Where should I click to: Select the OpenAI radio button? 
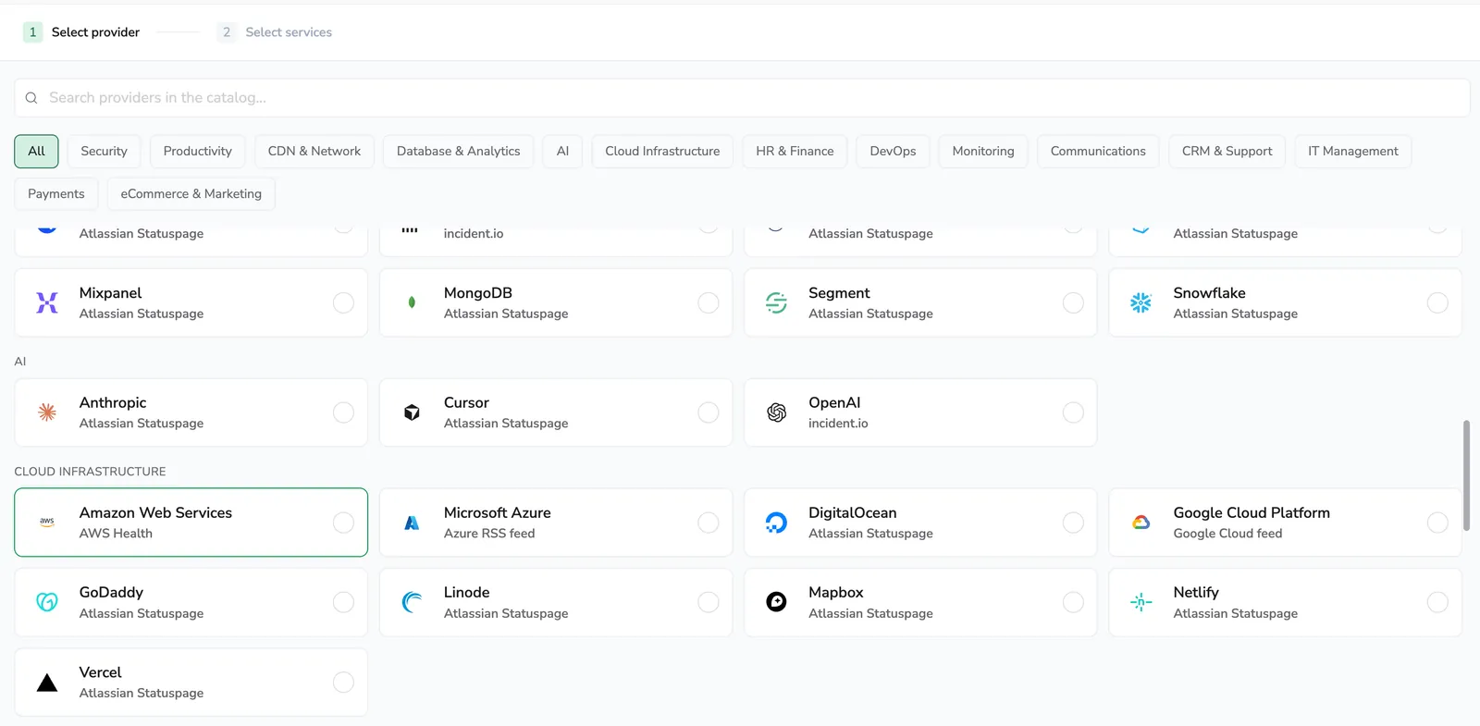pyautogui.click(x=1073, y=412)
